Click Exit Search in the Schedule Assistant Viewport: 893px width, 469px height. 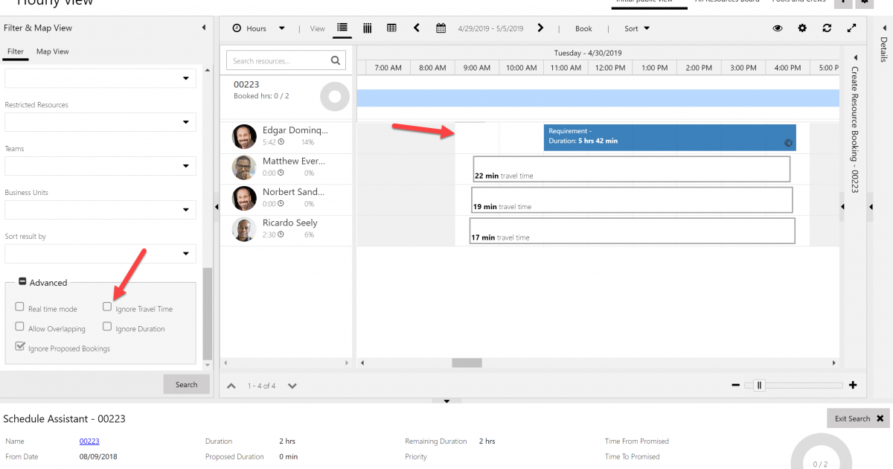851,418
